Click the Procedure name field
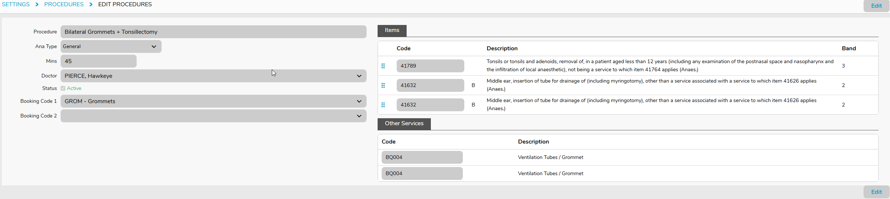 pos(213,32)
